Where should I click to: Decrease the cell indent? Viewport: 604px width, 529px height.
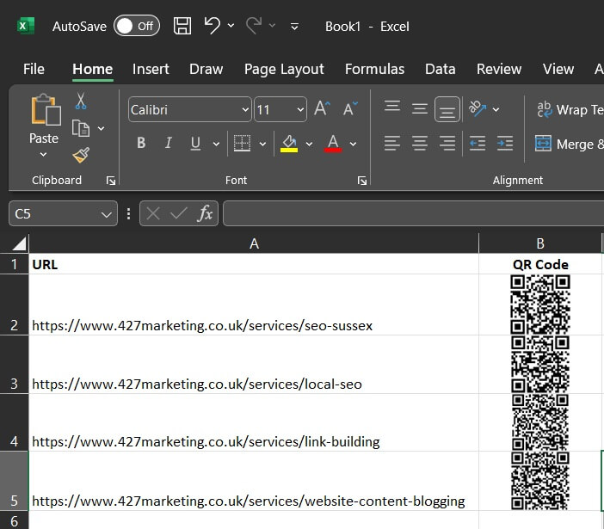click(478, 144)
